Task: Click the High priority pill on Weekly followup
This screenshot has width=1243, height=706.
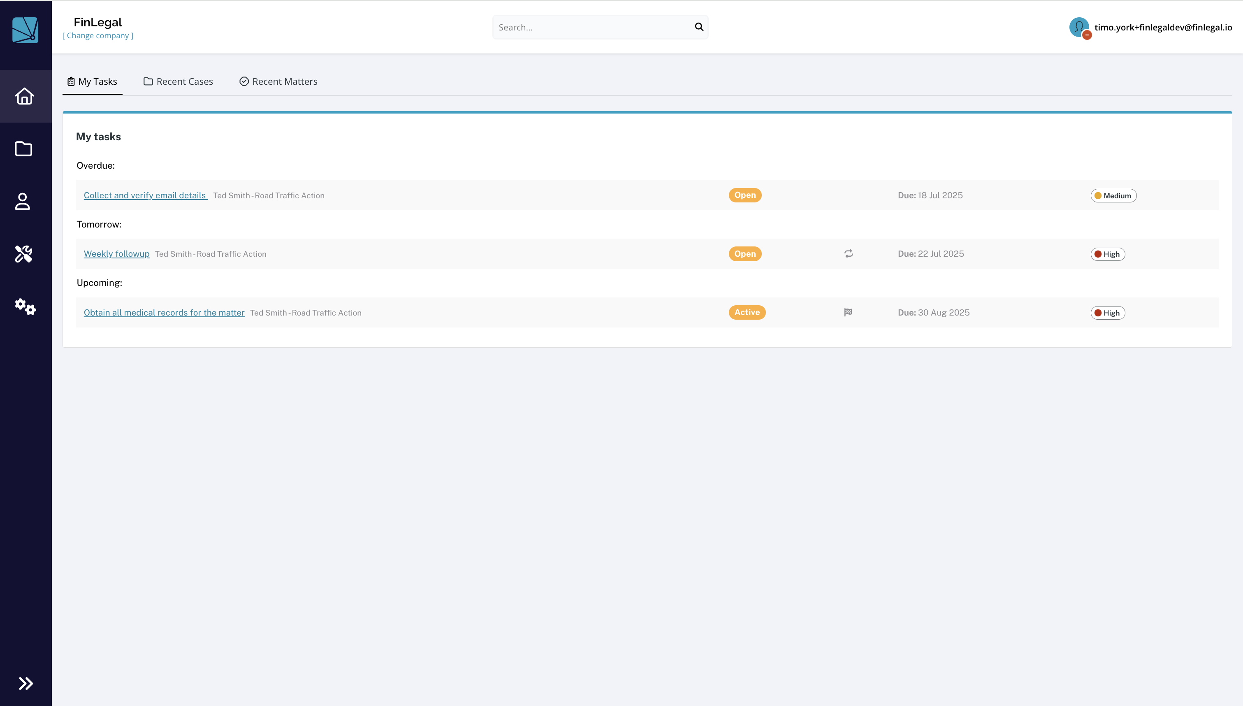Action: 1108,253
